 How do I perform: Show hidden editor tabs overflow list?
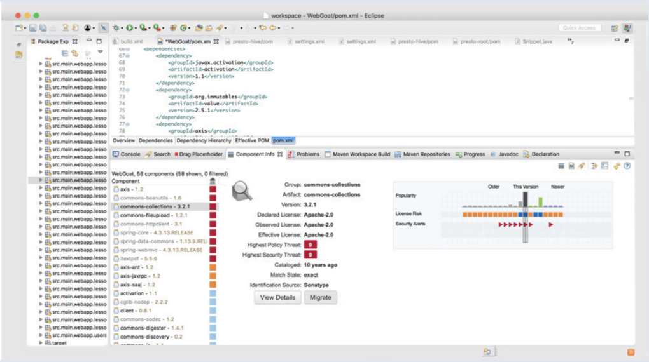click(x=570, y=41)
